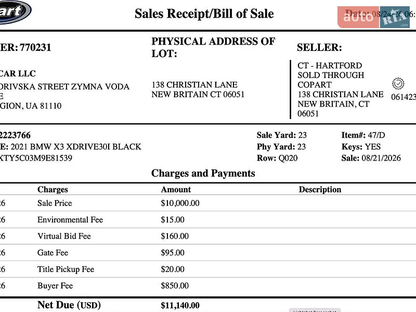
Task: Click the Keys: YES field
Action: pos(361,147)
